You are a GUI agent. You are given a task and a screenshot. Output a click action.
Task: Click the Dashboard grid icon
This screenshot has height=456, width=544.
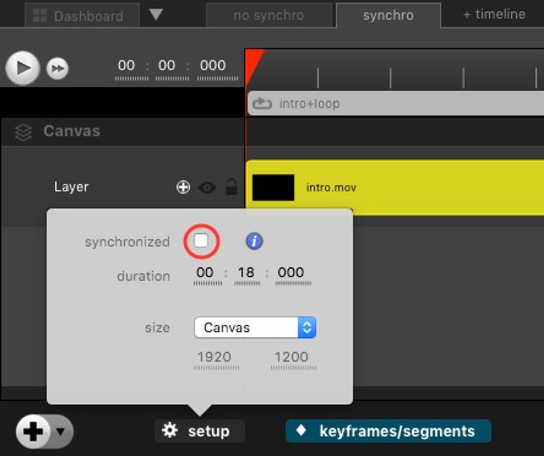coord(40,16)
